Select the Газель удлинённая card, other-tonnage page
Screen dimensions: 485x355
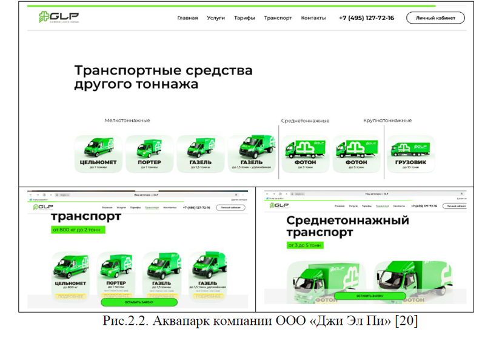coord(252,153)
